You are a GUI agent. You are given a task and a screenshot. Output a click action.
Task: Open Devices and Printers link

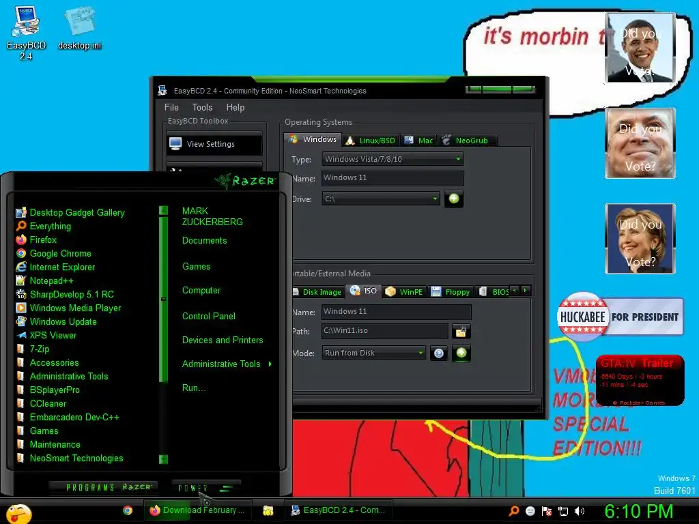point(223,340)
